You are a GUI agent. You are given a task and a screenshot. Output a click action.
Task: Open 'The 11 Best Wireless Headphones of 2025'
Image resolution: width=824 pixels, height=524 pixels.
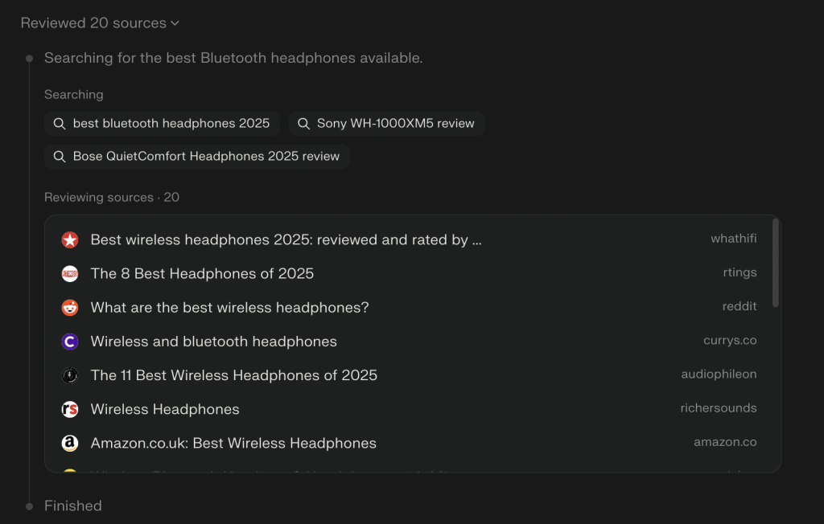[x=233, y=375]
